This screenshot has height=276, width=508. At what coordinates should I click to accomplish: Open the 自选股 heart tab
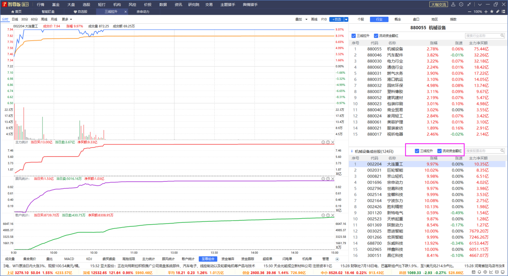coord(80,12)
